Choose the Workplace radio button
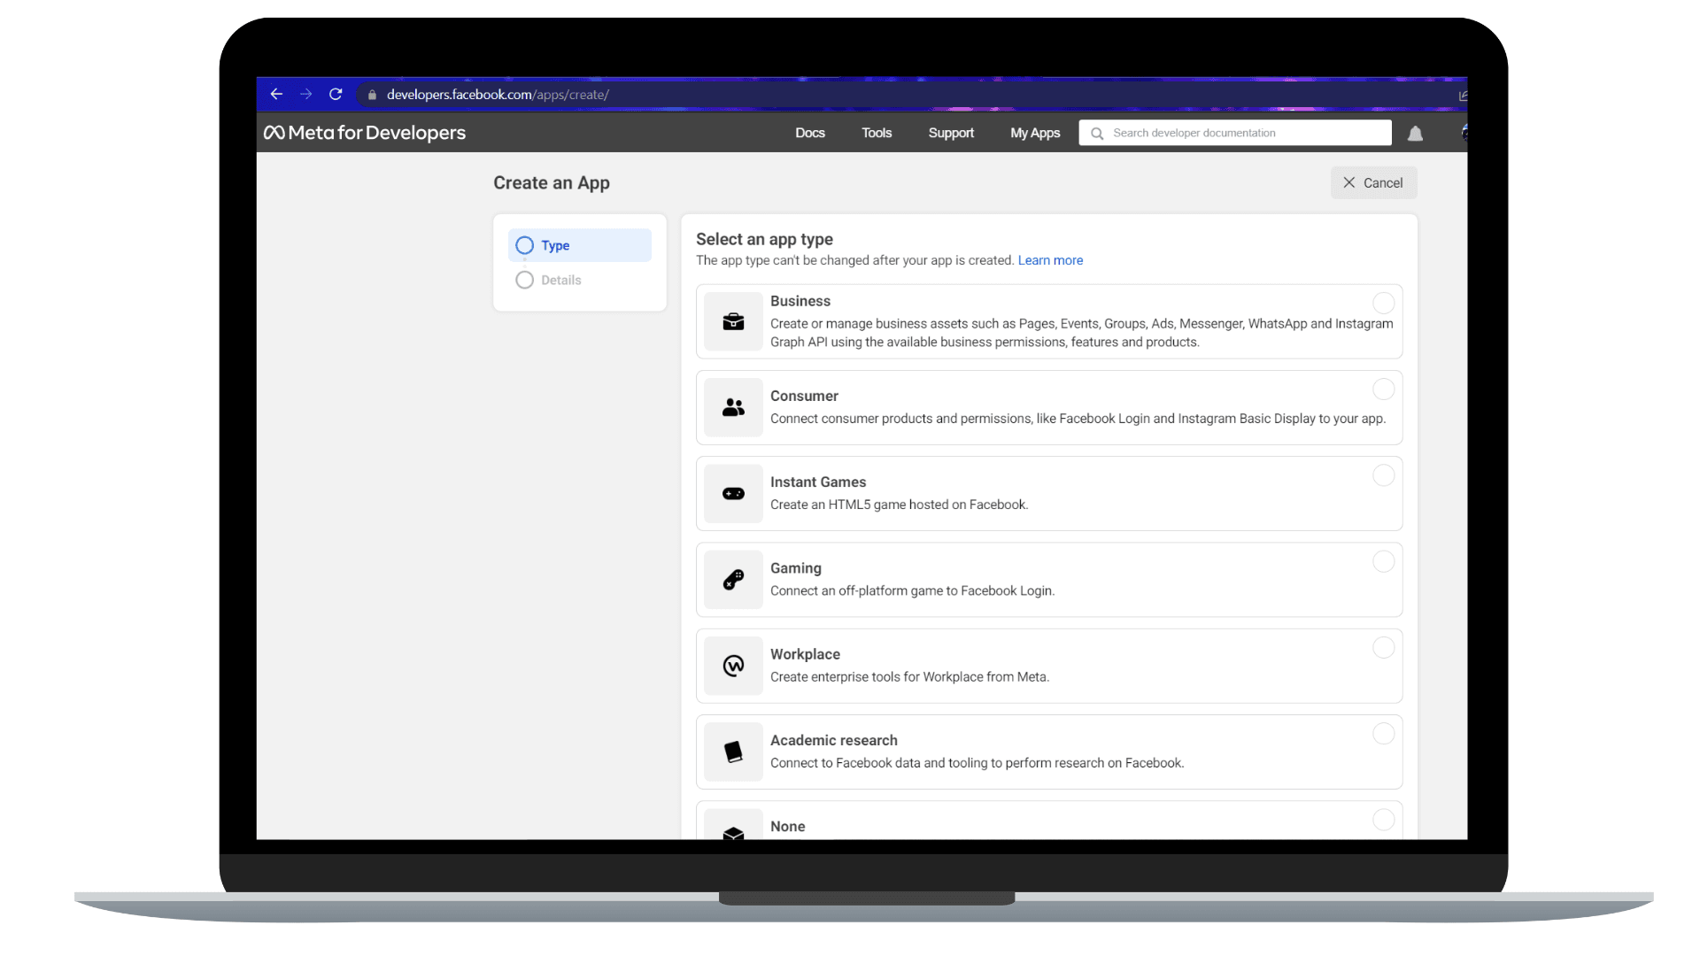Screen dimensions: 1700x956 (x=1383, y=648)
